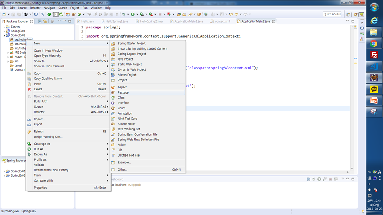
Task: Choose Untitled Text File
Action: pos(148,155)
